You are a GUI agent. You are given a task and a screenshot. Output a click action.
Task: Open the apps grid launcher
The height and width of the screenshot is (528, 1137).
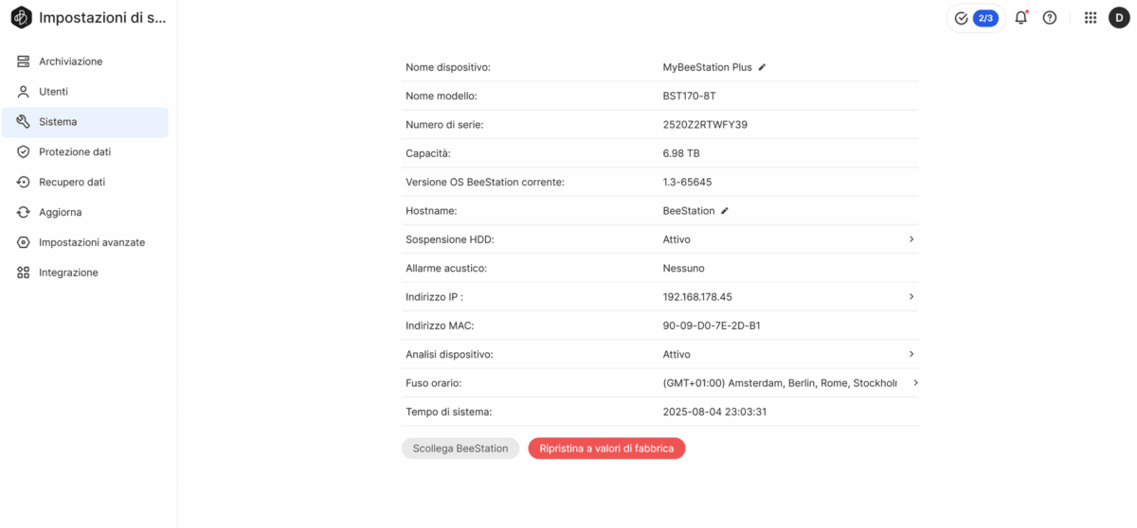pos(1091,18)
